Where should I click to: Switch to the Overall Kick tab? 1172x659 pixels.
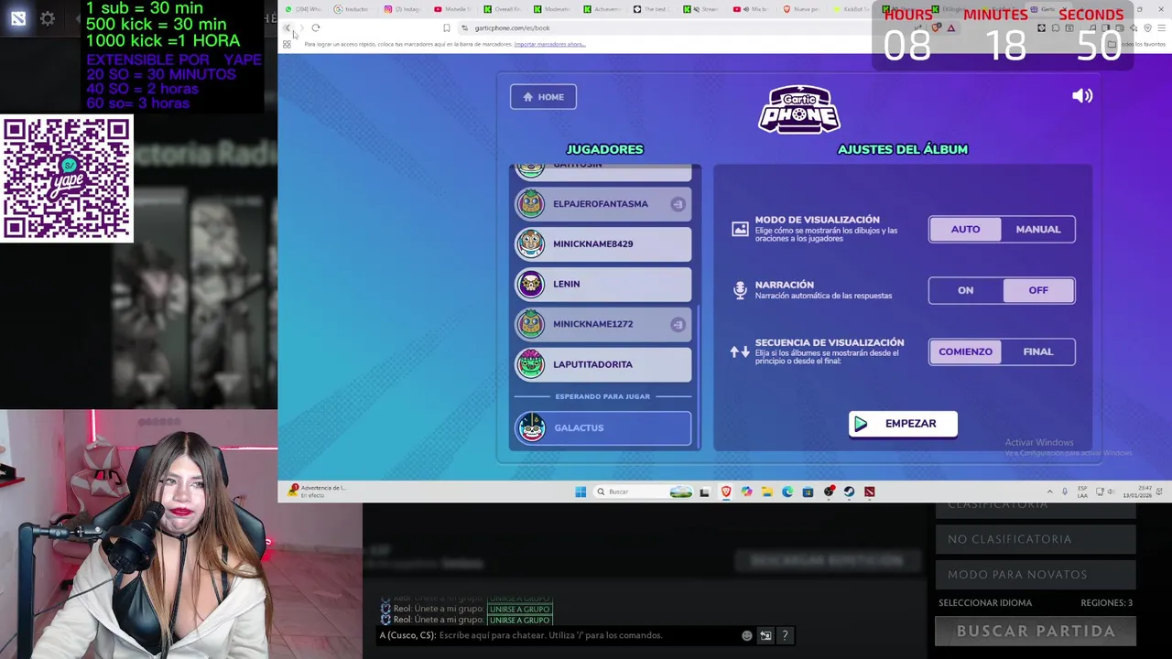tap(503, 9)
